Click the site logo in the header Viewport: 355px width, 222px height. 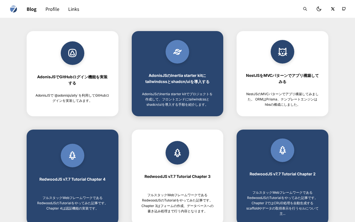click(14, 9)
